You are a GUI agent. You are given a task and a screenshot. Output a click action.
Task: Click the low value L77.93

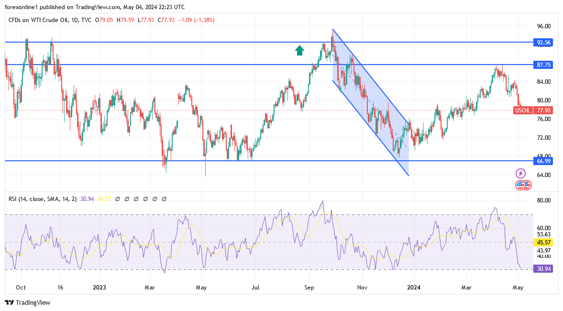[x=145, y=20]
